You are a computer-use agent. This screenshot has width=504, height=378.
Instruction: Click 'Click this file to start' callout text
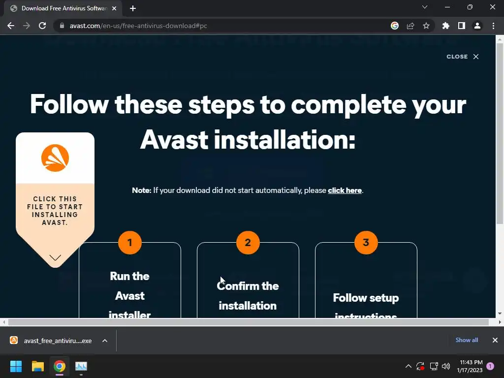pos(55,211)
